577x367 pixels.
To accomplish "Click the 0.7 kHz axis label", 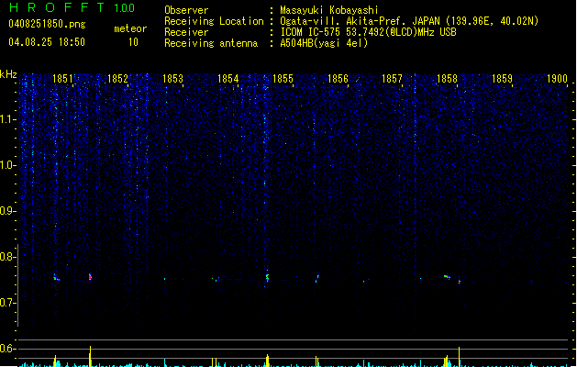I will (x=8, y=303).
